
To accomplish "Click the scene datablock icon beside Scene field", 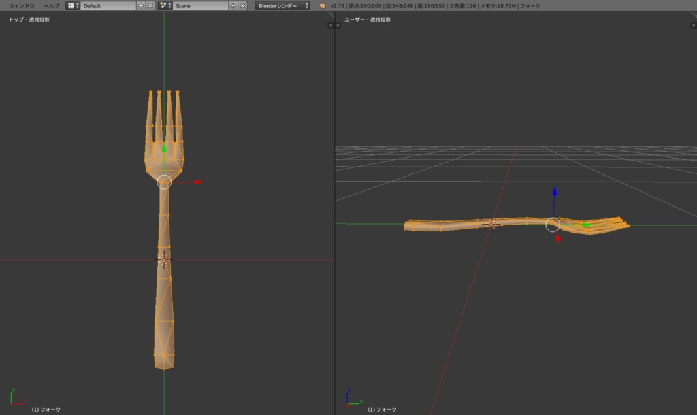I will point(163,5).
